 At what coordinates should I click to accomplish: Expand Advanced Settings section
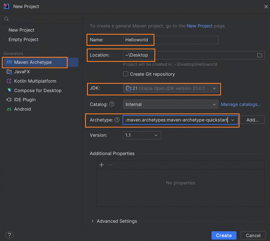(x=93, y=221)
